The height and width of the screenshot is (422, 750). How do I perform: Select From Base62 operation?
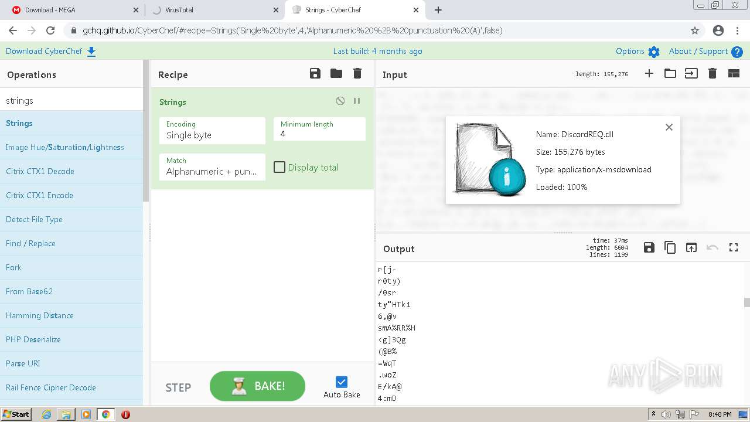[71, 291]
